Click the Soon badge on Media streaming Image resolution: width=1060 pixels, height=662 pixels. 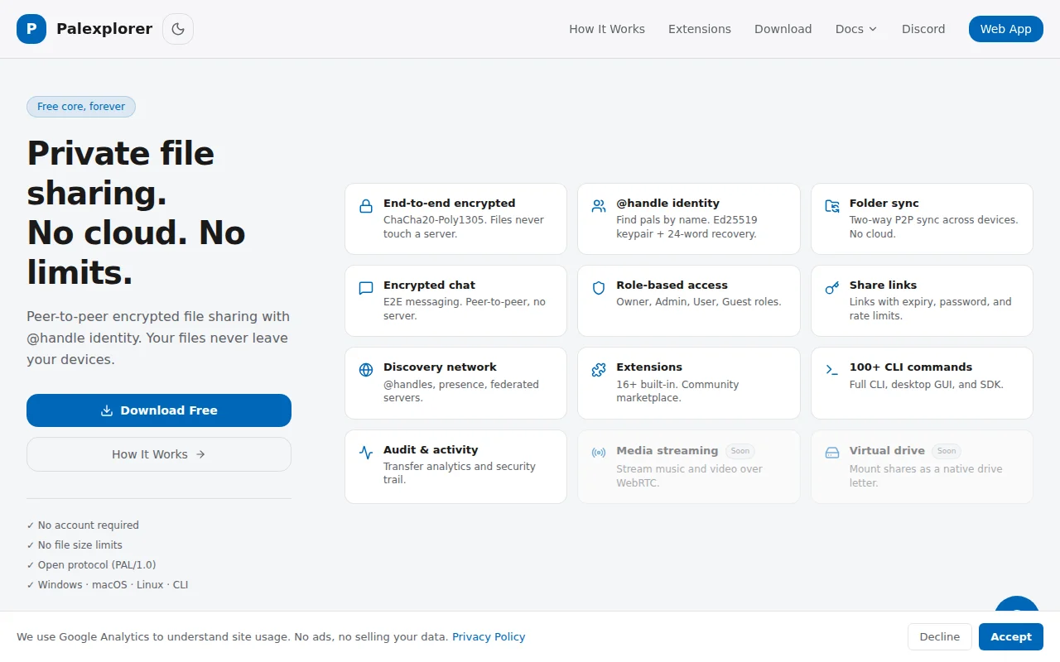(740, 451)
